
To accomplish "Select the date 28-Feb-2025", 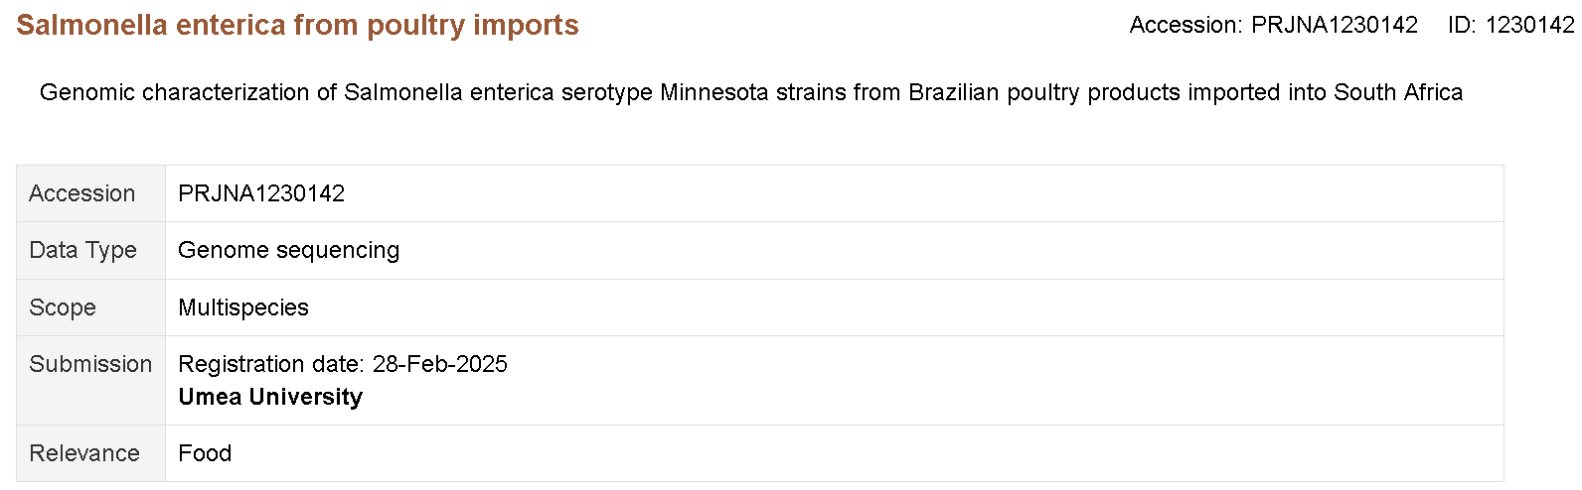I will [439, 364].
